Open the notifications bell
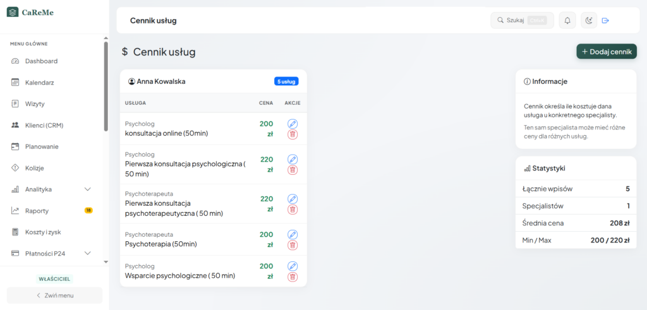Screen dimensions: 647x310 567,20
